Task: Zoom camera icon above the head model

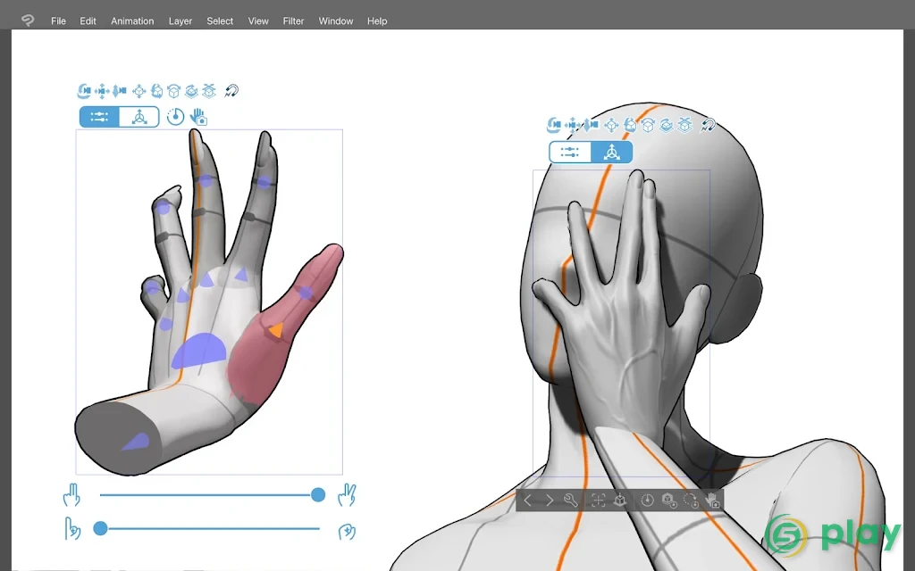Action: [x=591, y=125]
